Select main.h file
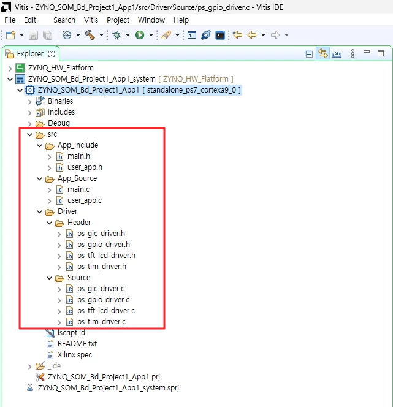 coord(78,156)
